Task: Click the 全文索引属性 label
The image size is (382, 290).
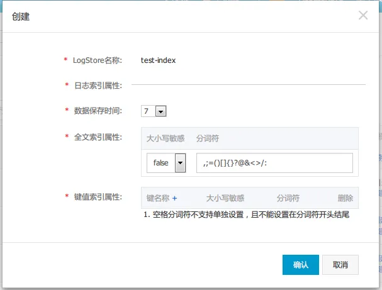Action: click(x=98, y=137)
